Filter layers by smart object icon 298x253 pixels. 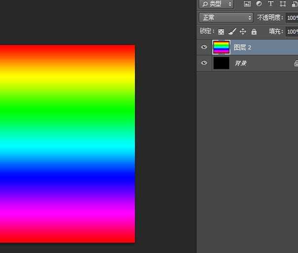(x=294, y=4)
